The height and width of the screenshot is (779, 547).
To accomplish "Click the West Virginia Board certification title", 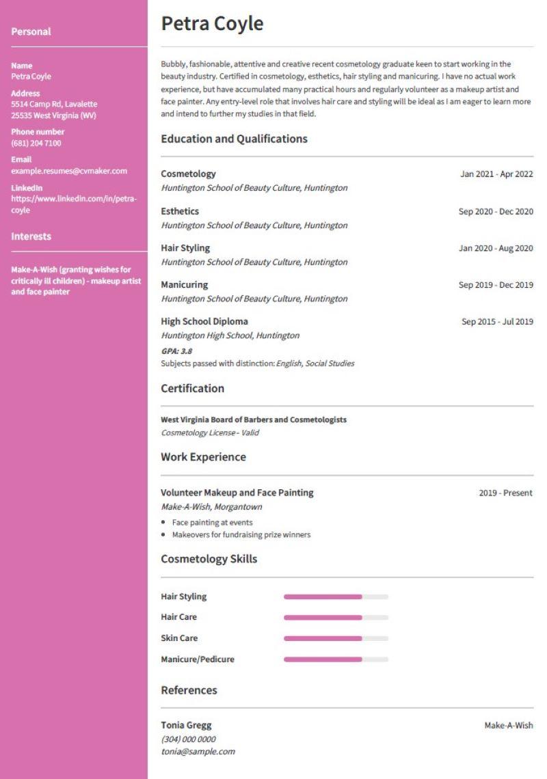I will 253,420.
